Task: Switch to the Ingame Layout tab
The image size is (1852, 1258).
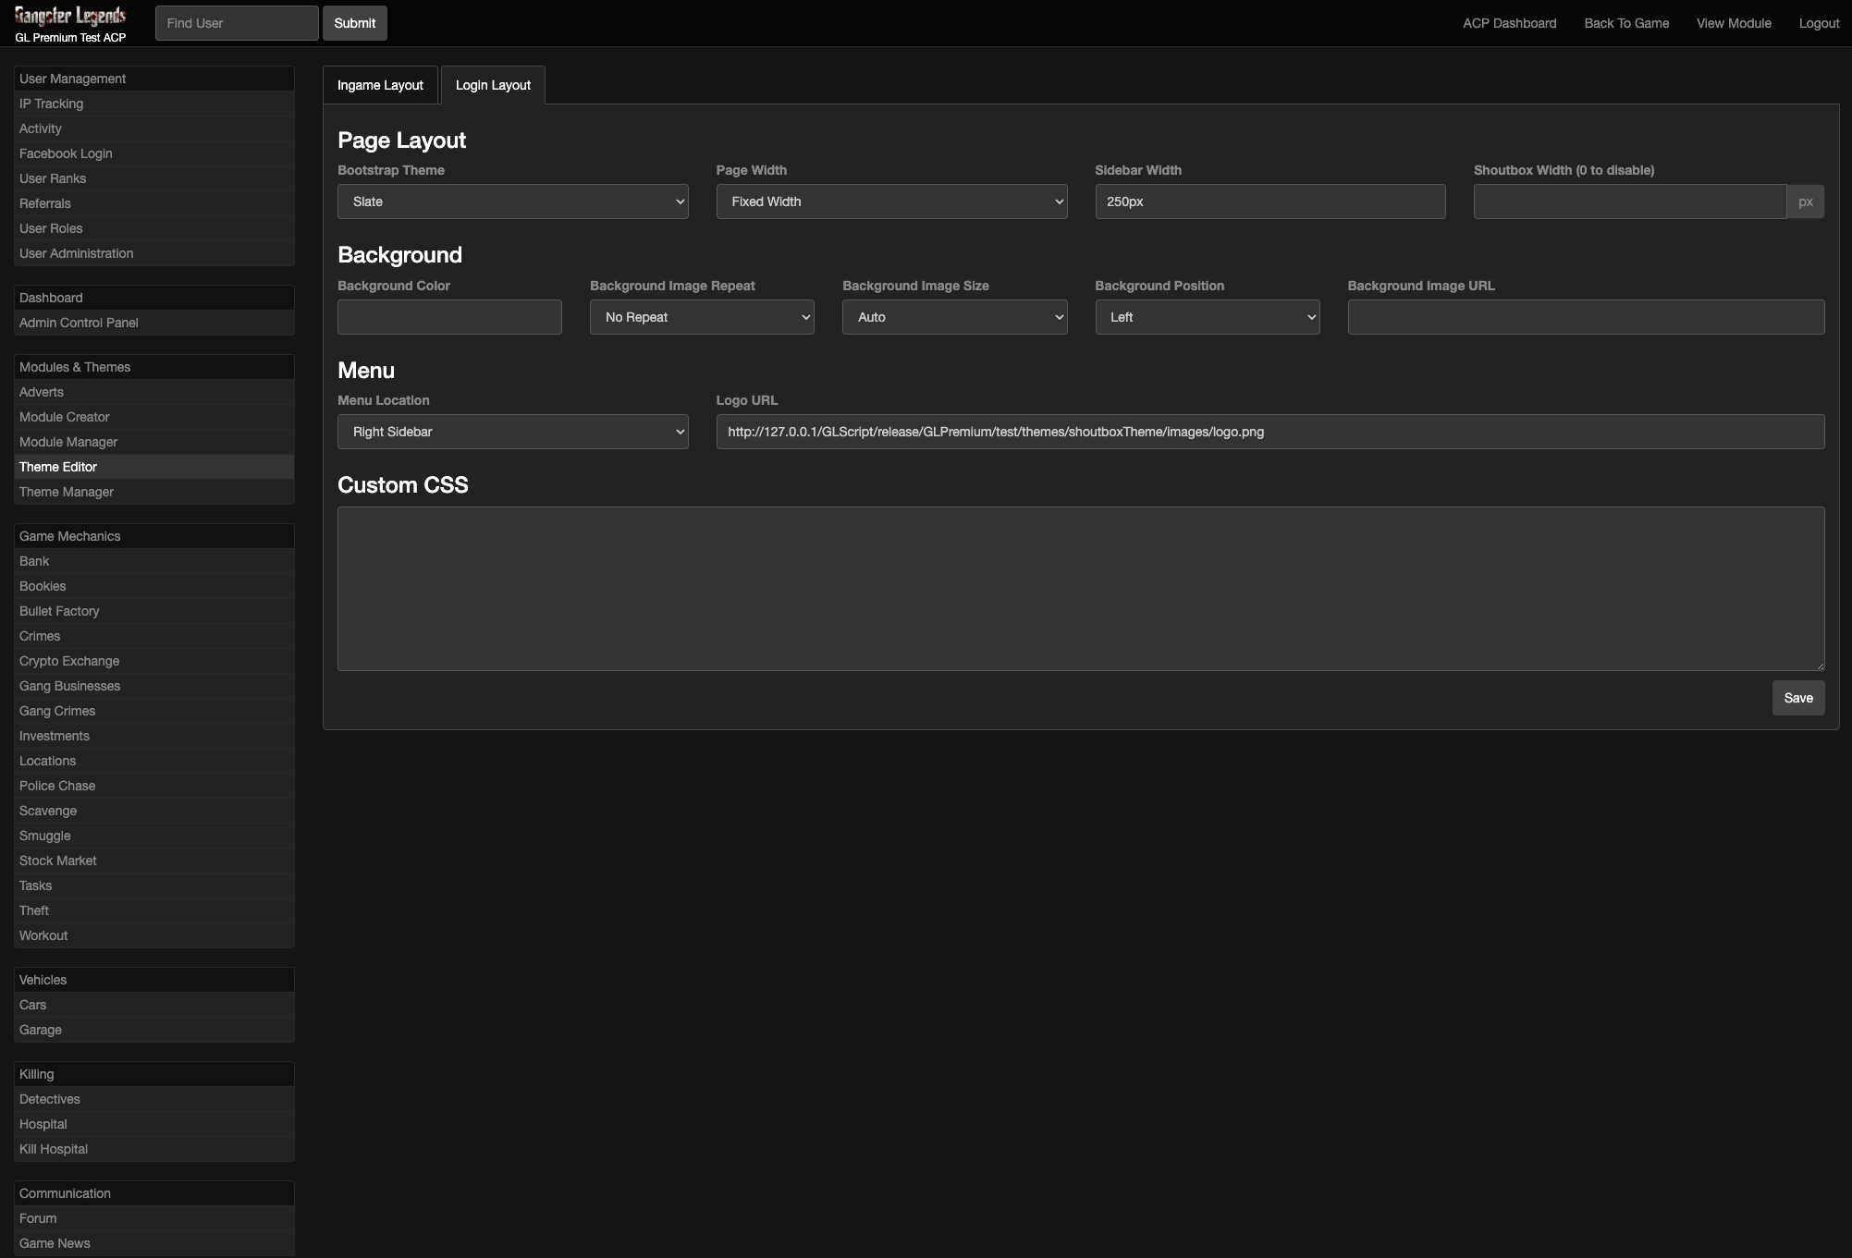Action: [x=380, y=85]
